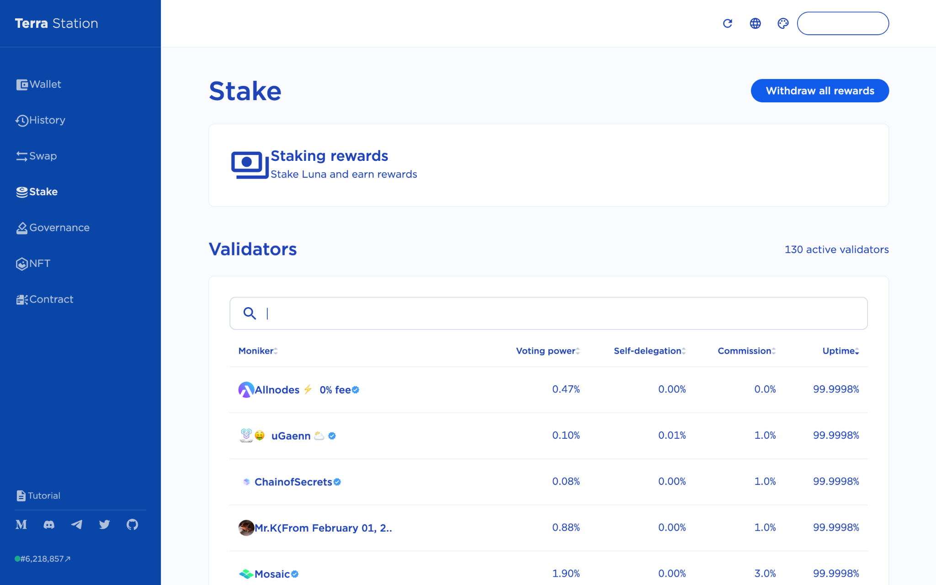Click ChainofSecrets voting power 0.08%
936x585 pixels.
tap(566, 481)
